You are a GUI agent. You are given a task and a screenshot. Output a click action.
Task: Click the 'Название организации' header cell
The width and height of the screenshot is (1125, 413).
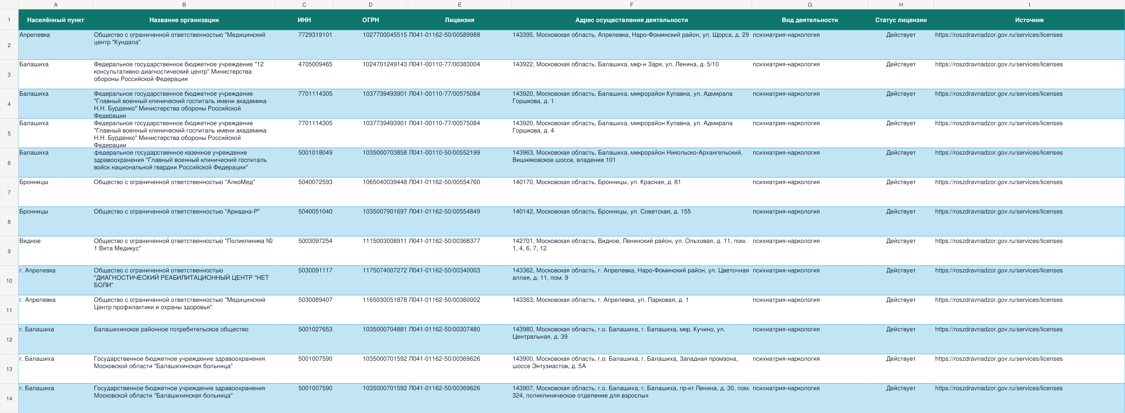pyautogui.click(x=184, y=20)
